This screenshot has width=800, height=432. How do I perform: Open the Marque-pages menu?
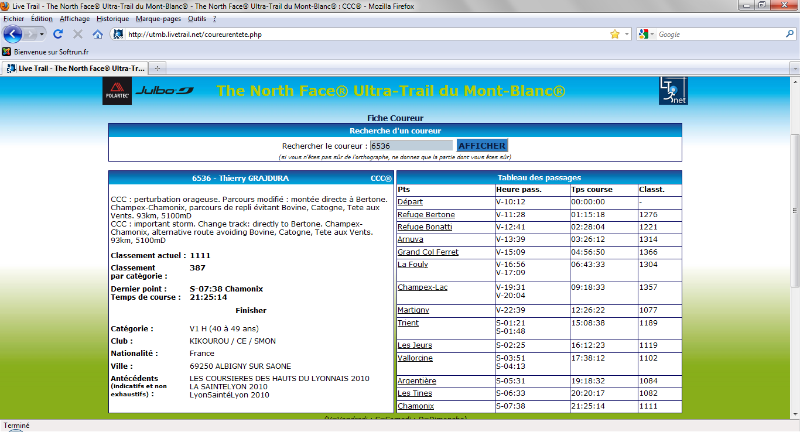[158, 19]
